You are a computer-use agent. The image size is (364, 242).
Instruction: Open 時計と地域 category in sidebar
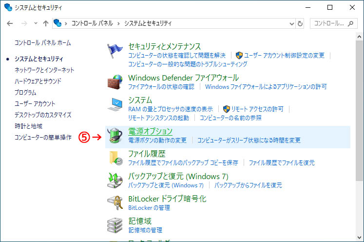pos(29,126)
